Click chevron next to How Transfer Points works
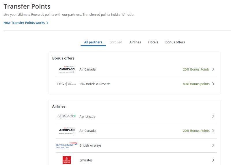The height and width of the screenshot is (165, 231). coord(47,23)
